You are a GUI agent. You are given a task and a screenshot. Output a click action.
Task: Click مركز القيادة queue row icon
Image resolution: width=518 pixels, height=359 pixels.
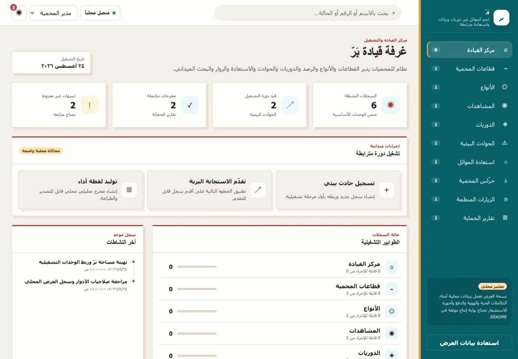[x=391, y=267]
